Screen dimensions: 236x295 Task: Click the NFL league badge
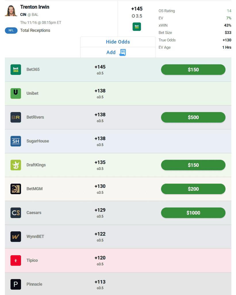11,31
